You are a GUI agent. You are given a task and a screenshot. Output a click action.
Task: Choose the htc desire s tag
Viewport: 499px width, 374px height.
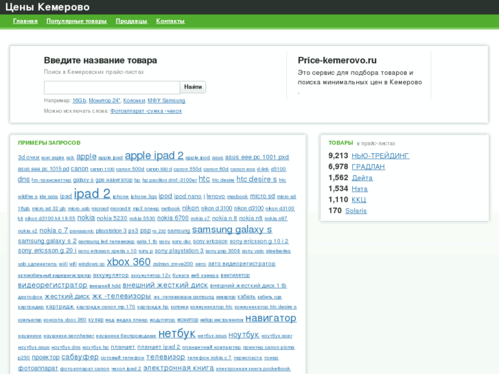[257, 179]
